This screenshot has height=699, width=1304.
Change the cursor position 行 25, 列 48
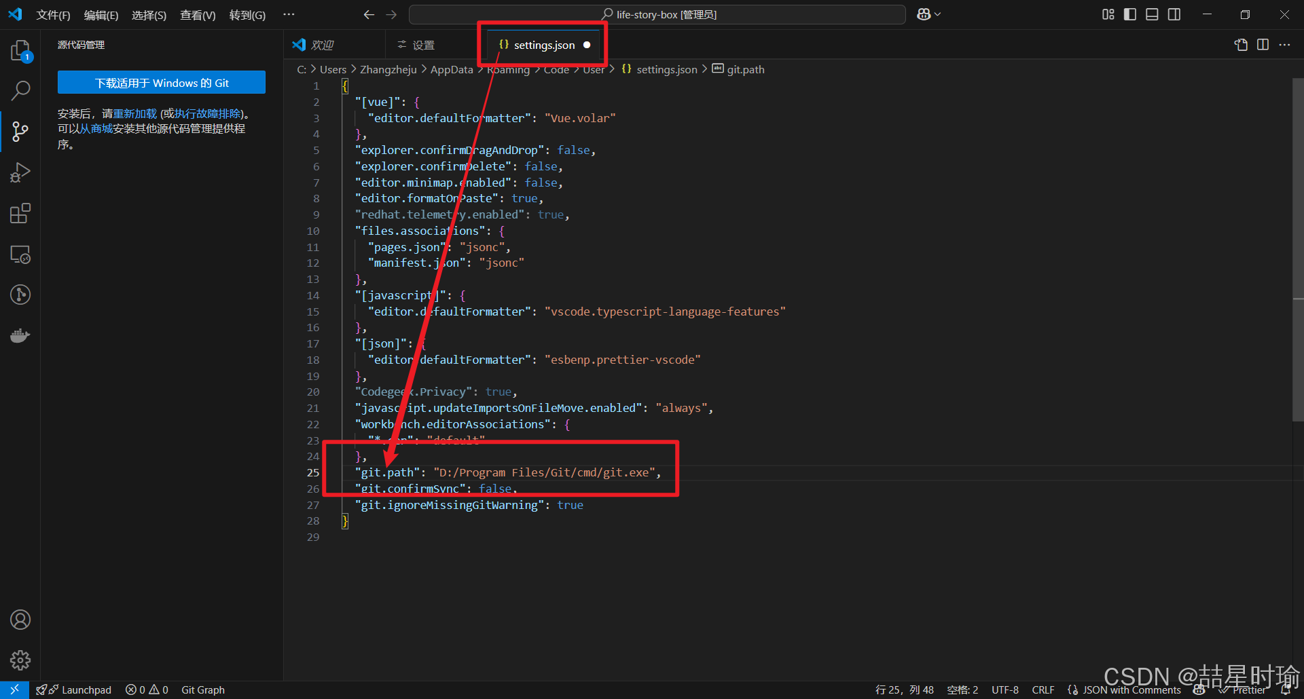905,689
